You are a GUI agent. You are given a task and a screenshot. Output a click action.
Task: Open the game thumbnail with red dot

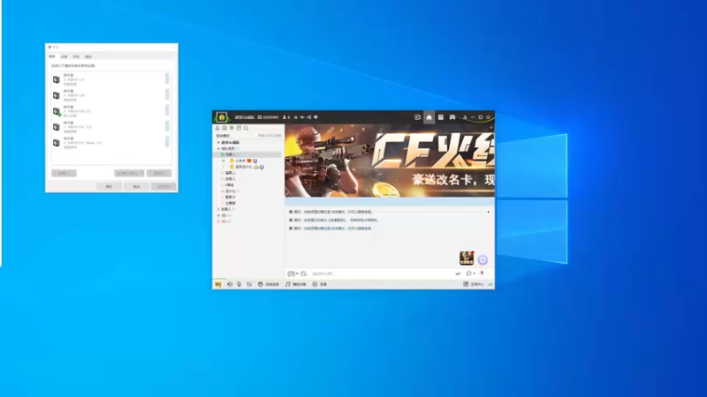467,258
